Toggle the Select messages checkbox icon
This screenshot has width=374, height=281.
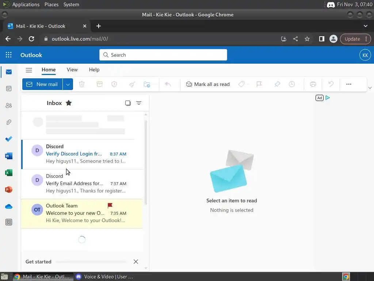[x=128, y=103]
